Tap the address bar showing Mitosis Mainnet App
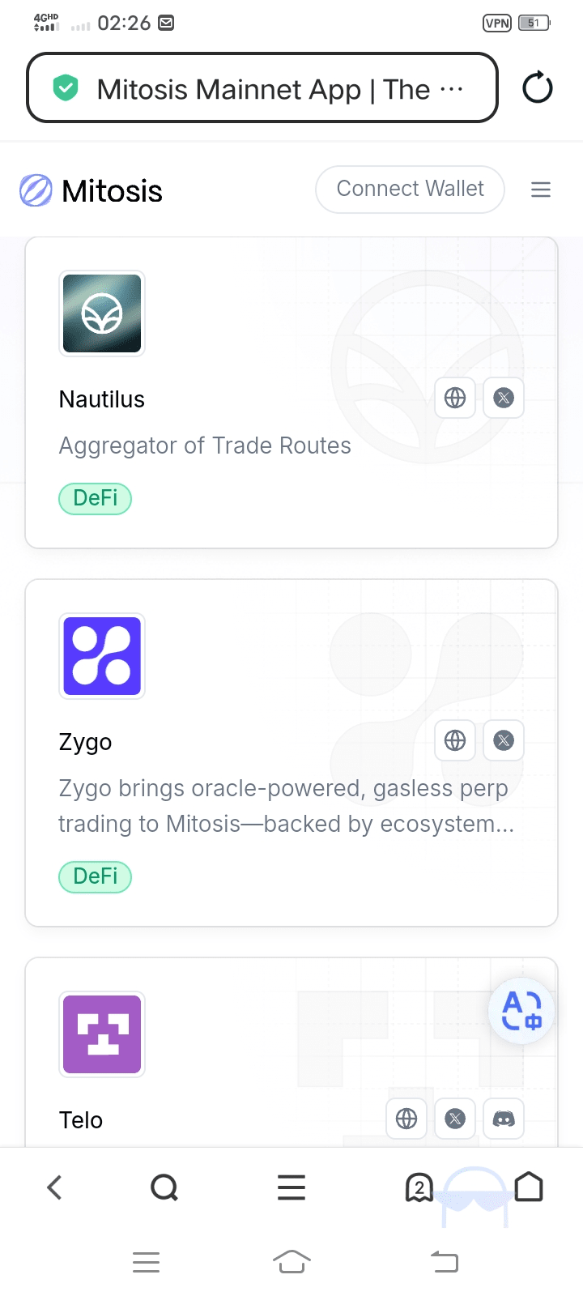The image size is (583, 1296). point(262,88)
